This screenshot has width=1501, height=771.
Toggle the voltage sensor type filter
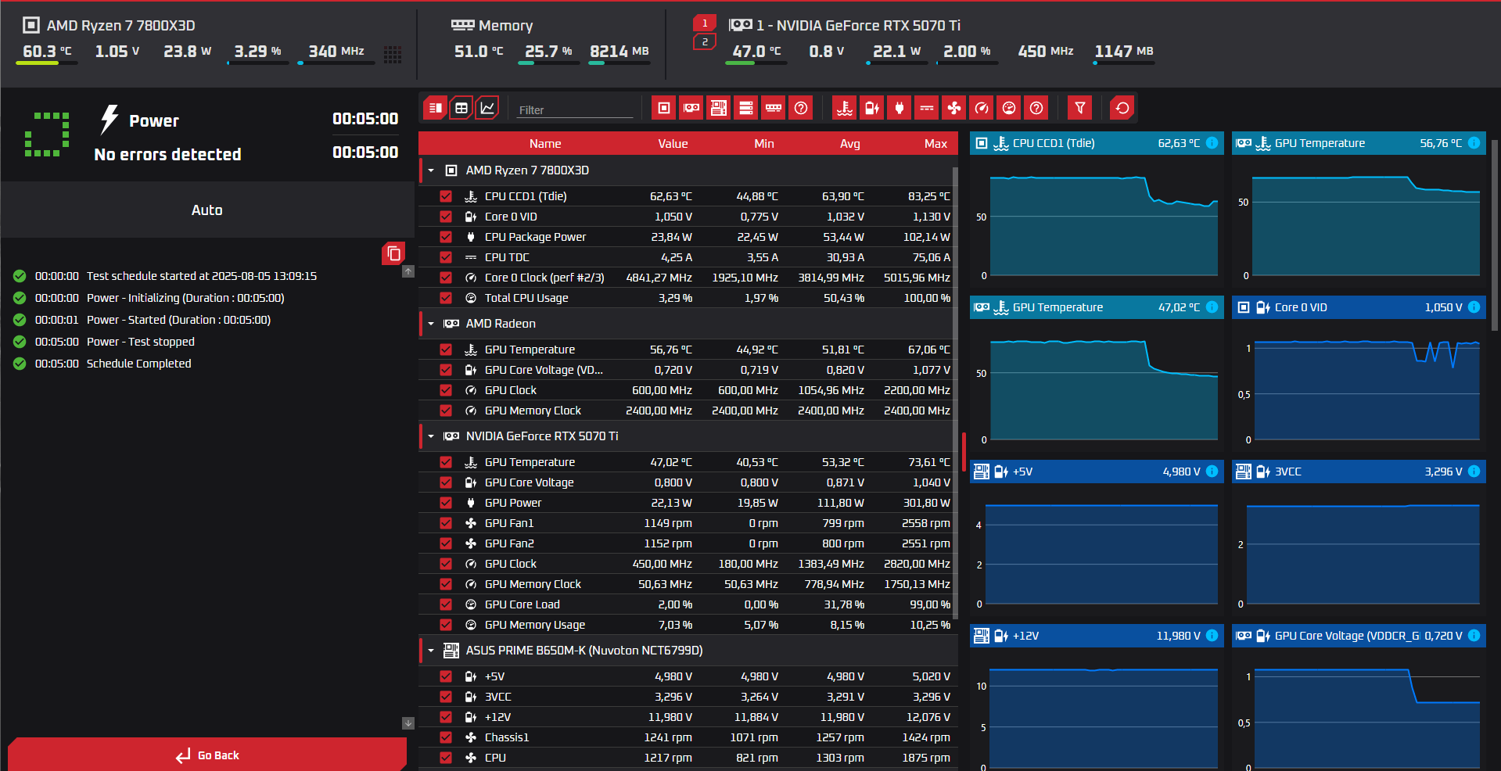[x=872, y=108]
